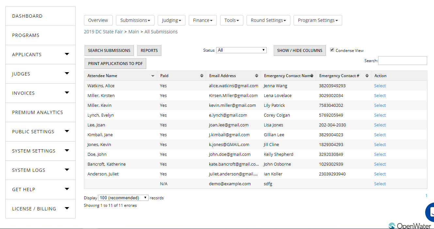Select the demo@example.com submission

point(380,184)
